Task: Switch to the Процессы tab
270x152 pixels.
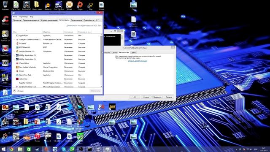Action: tap(17, 20)
